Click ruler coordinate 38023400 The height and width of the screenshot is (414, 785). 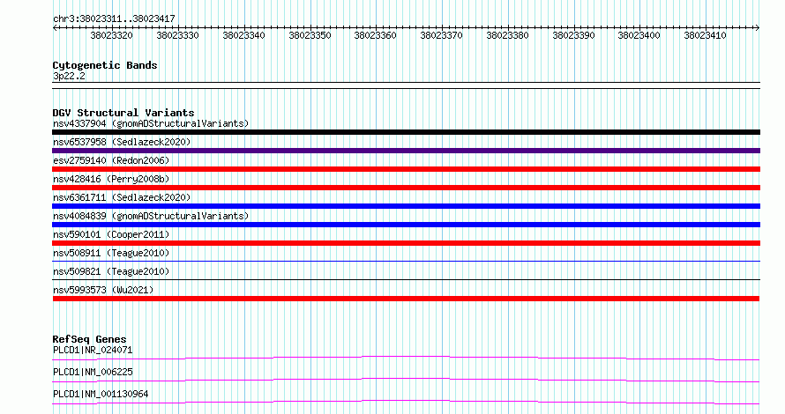(x=639, y=35)
